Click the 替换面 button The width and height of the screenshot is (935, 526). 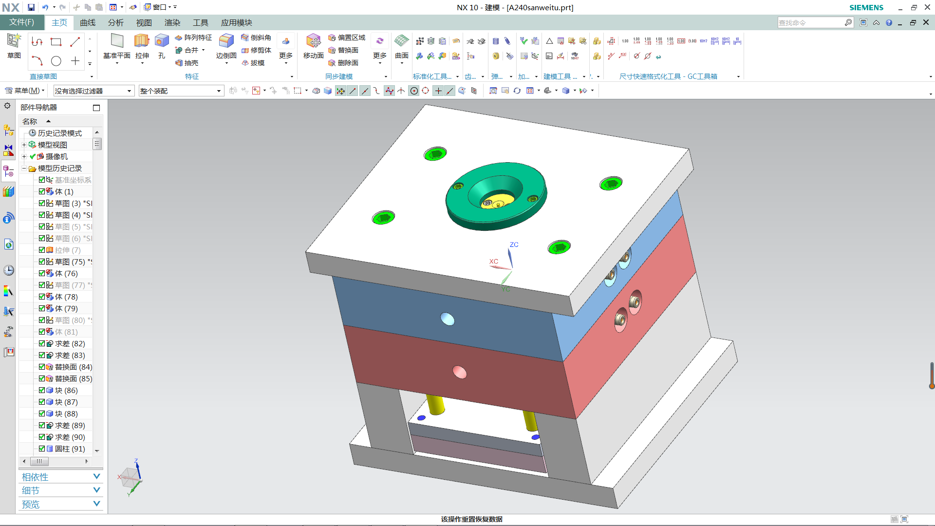click(x=343, y=50)
